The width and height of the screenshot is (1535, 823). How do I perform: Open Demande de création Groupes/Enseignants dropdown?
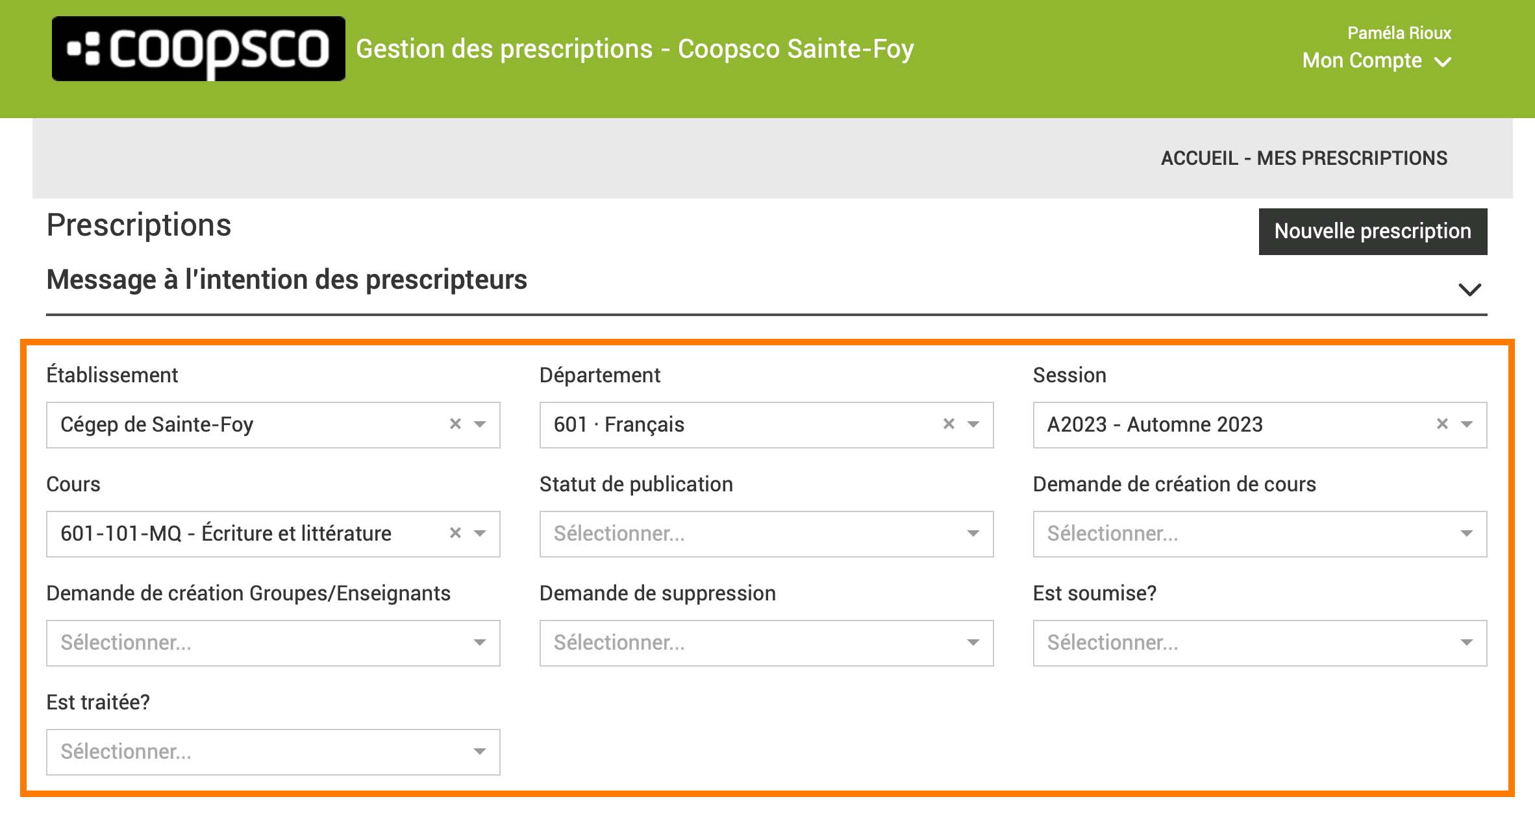pyautogui.click(x=273, y=643)
